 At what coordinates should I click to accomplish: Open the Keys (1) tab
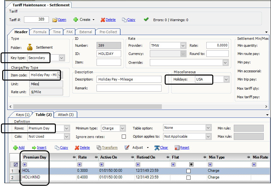[x=22, y=115]
